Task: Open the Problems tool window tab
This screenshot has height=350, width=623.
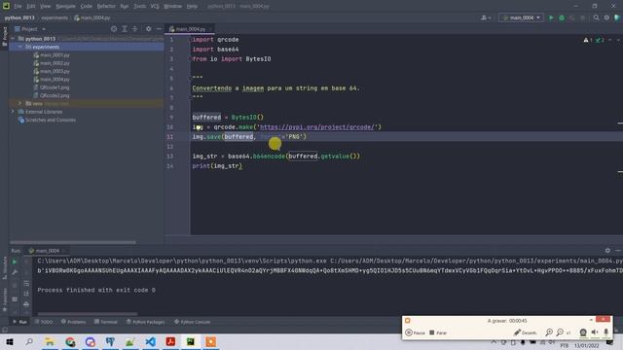Action: (x=74, y=322)
